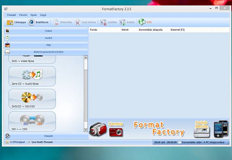Open the Feladat menu
Screen dimensions: 232x160
pos(11,15)
